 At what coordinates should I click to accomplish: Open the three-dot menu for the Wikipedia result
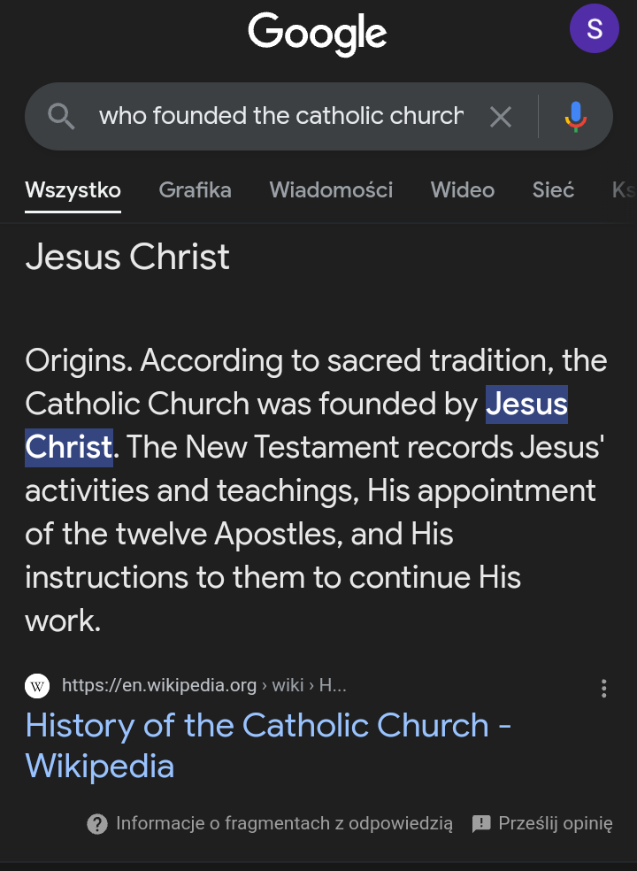coord(603,688)
